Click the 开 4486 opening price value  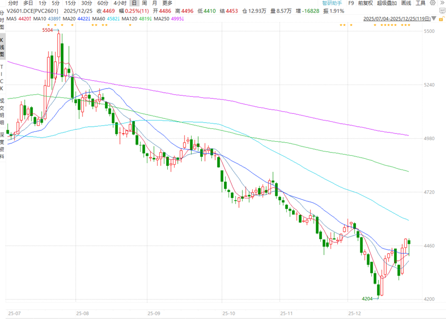[162, 11]
